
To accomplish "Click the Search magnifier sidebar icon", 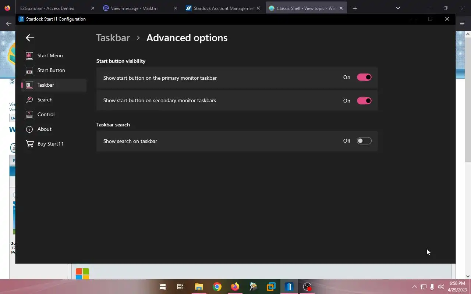I will [x=29, y=100].
